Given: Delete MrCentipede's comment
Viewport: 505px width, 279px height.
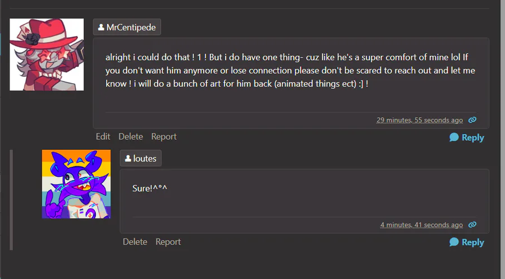Looking at the screenshot, I should 131,136.
